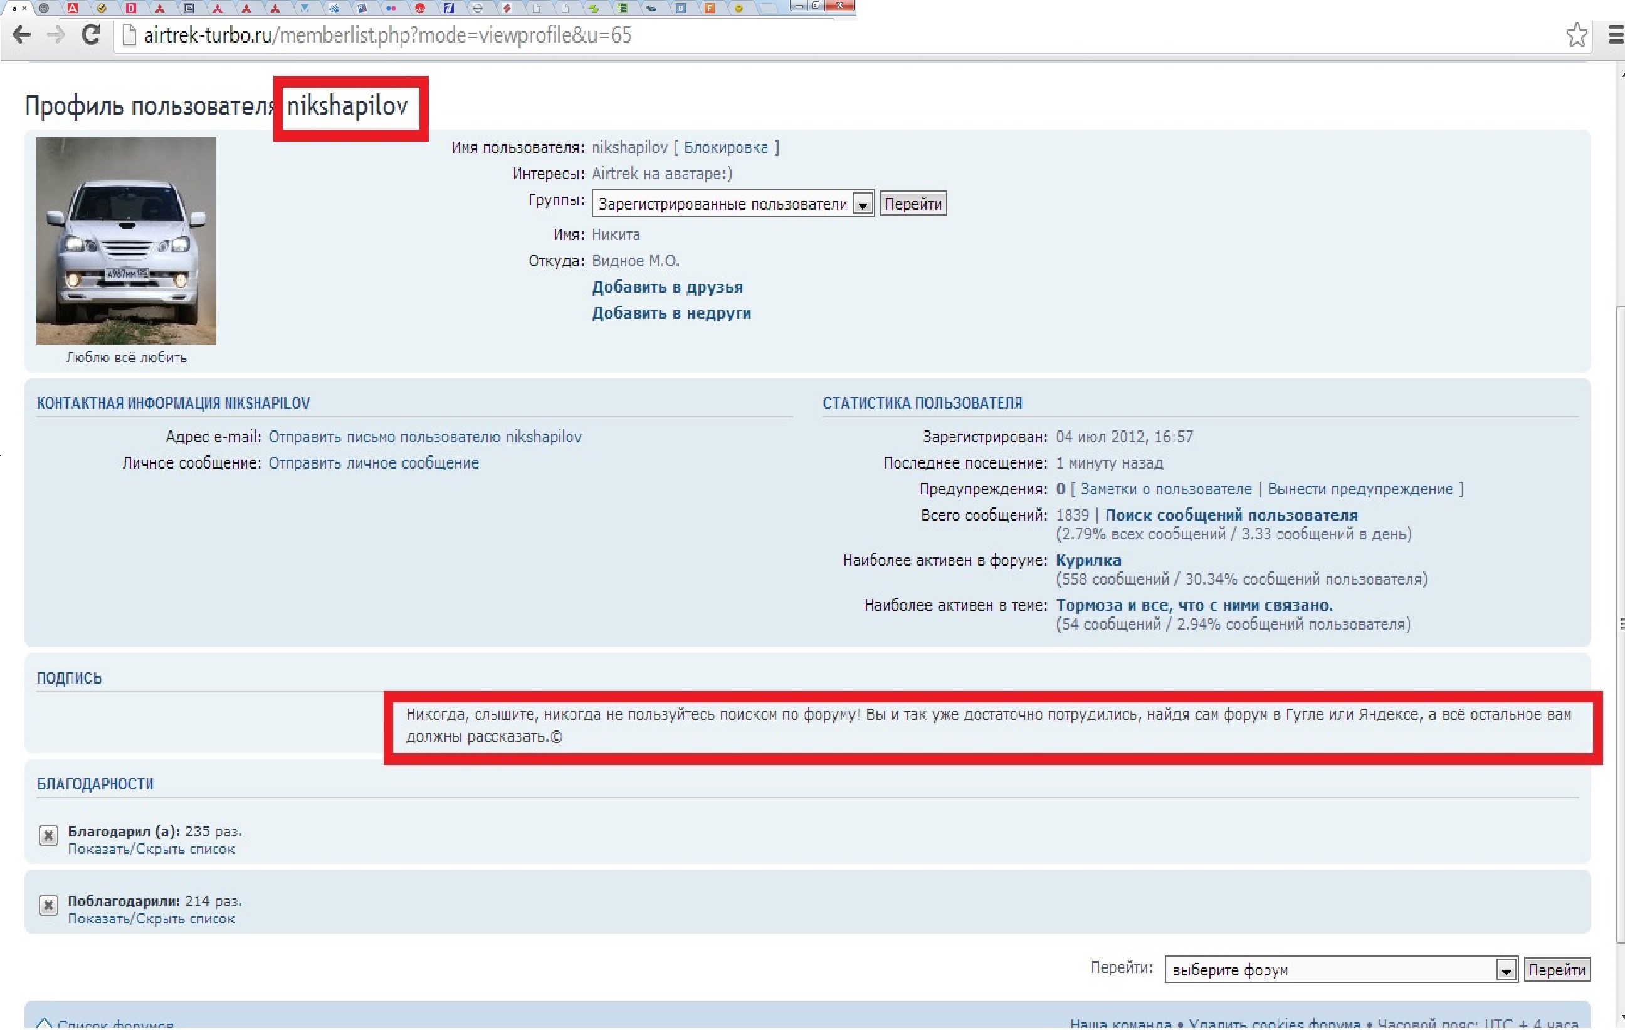The image size is (1625, 1030).
Task: Click the Airtrek car avatar image
Action: [126, 241]
